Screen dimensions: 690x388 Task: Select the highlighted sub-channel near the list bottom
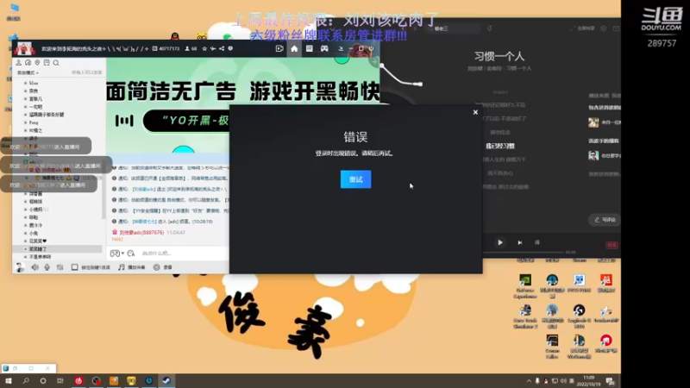click(59, 249)
